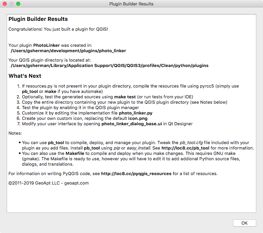Open the http://loc8.cc/pyqgis_resources link
Image resolution: width=263 pixels, height=233 pixels.
[x=136, y=174]
